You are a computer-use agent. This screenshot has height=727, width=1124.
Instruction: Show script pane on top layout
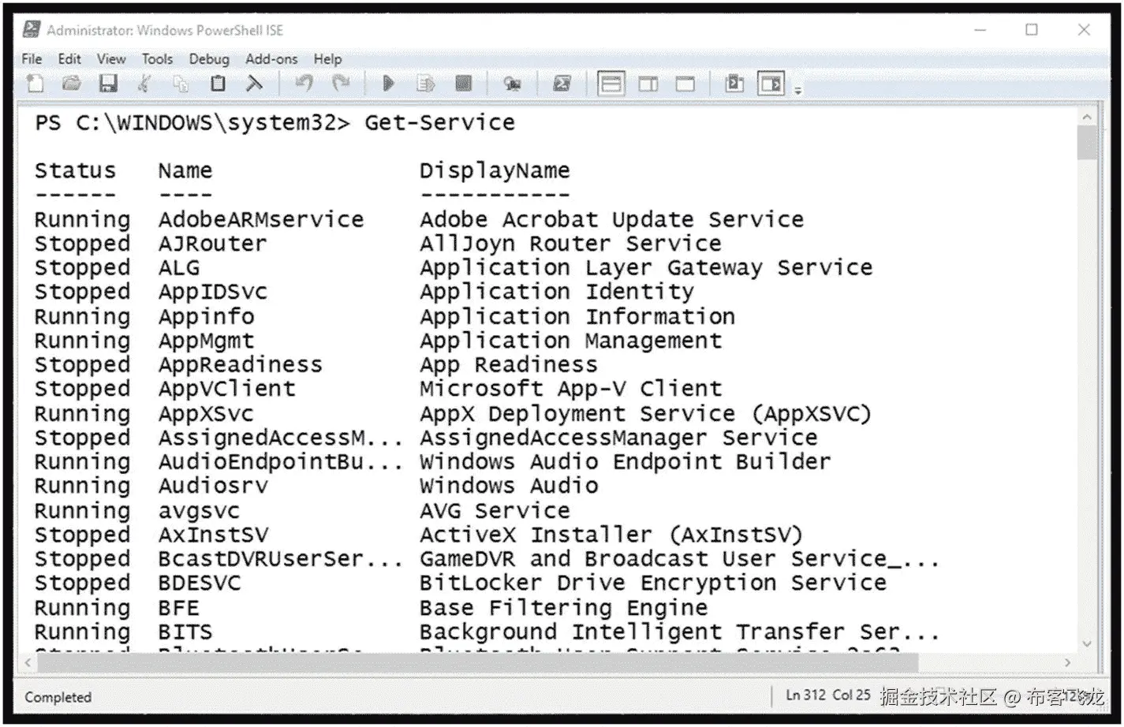pos(611,84)
